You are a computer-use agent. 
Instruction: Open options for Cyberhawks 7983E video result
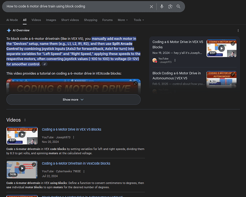click(84, 171)
